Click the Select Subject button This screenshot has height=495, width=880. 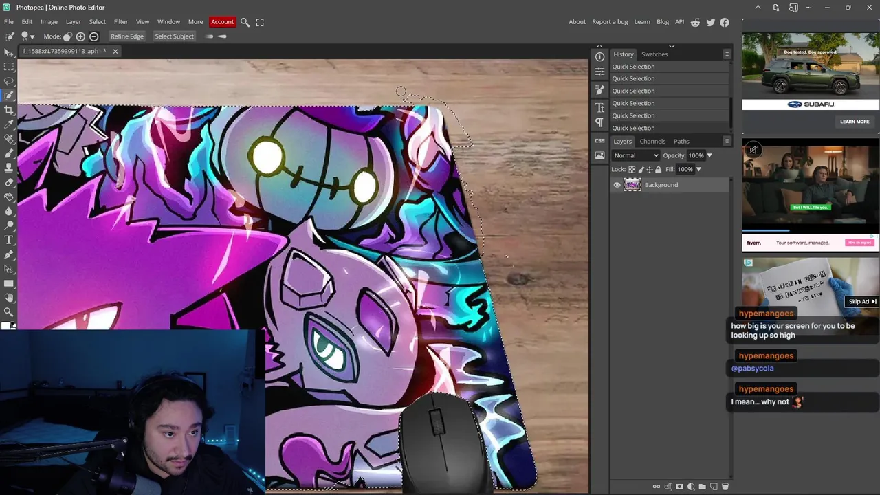(174, 36)
